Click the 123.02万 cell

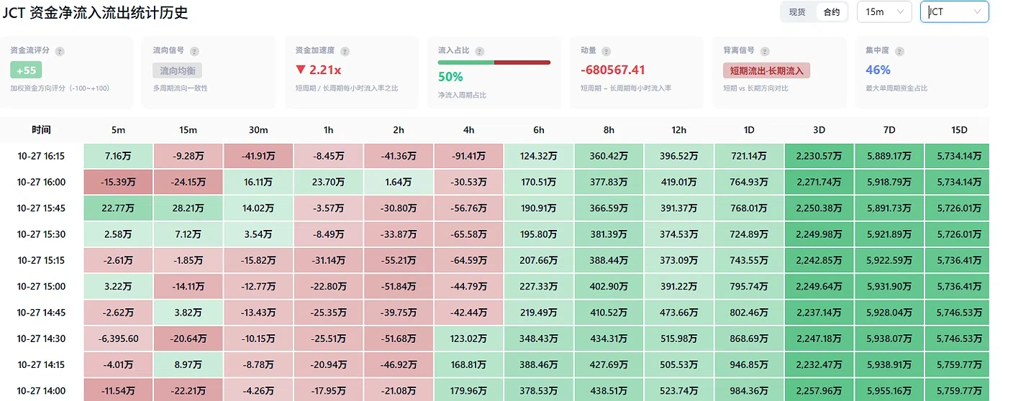click(x=468, y=338)
